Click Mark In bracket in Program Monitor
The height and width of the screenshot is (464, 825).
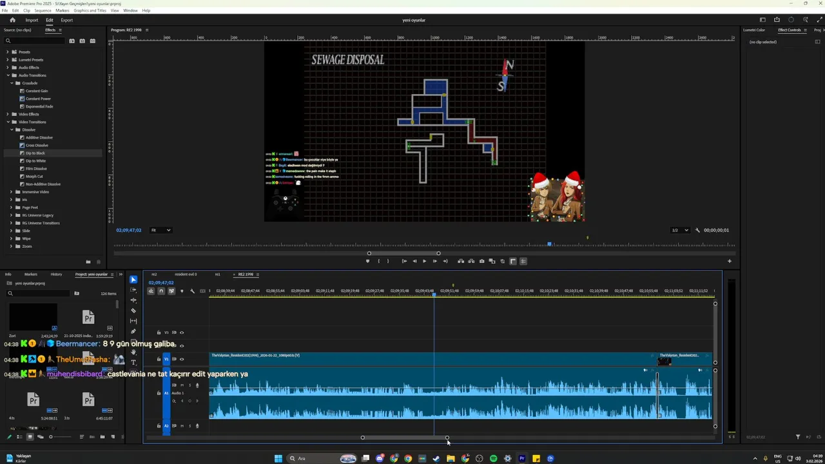tap(378, 261)
